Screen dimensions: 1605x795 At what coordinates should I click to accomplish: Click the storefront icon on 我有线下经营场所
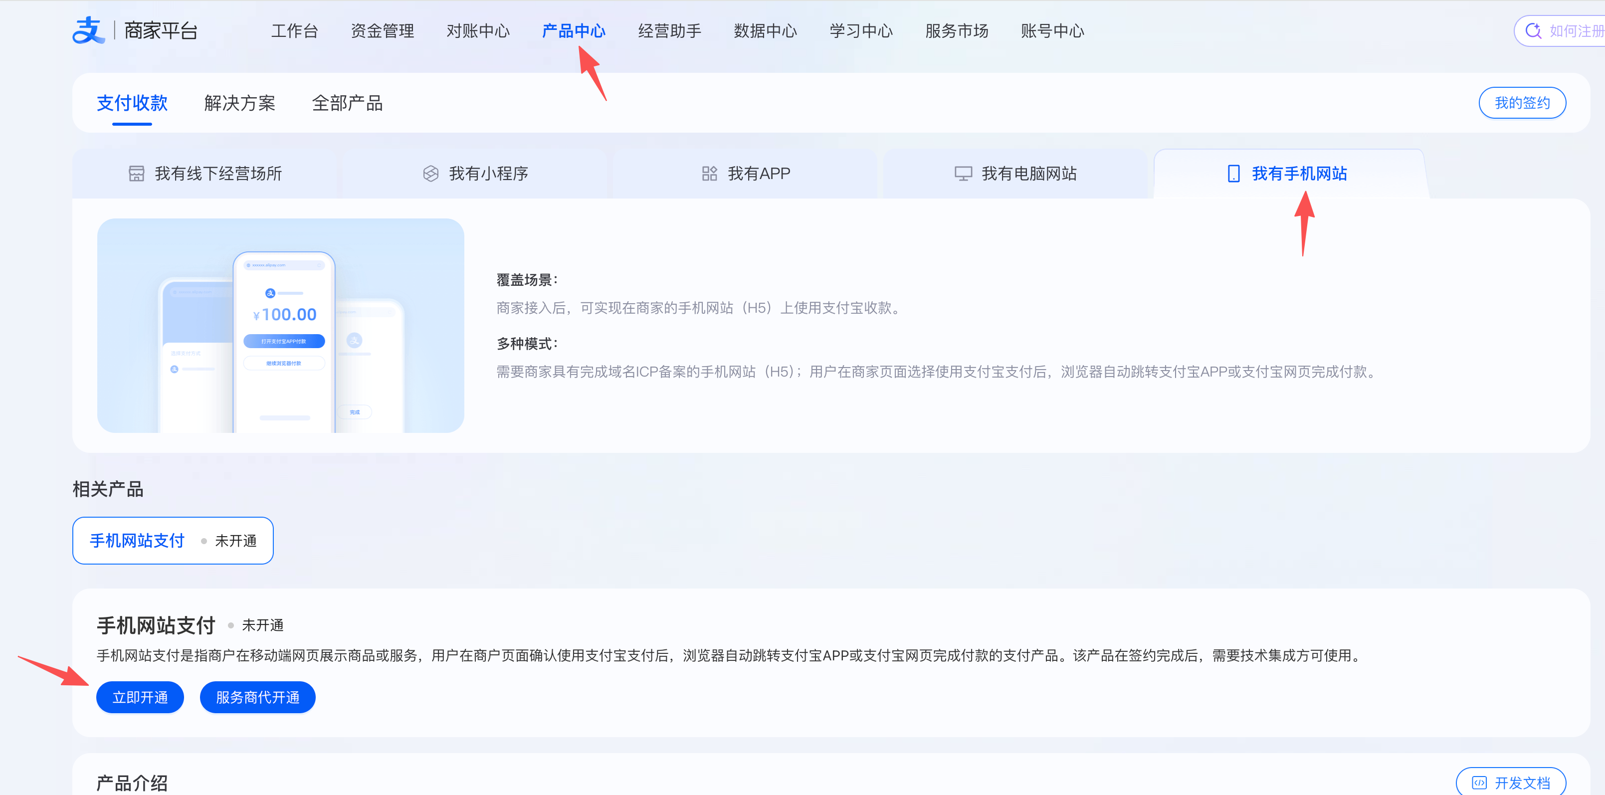point(137,173)
